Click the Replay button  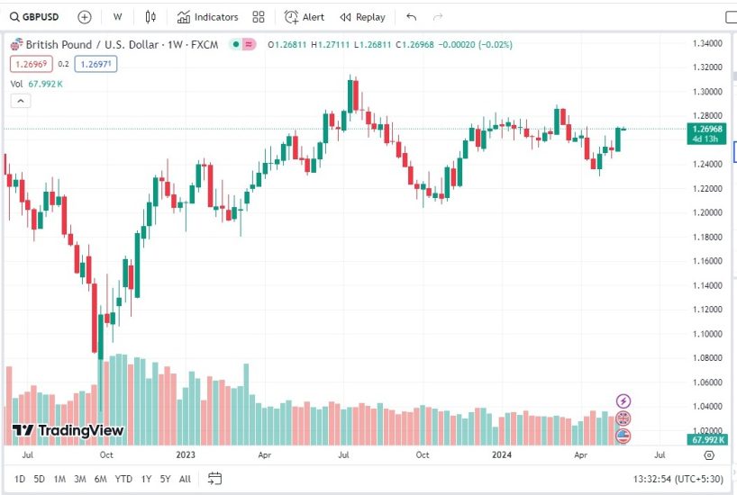coord(362,17)
